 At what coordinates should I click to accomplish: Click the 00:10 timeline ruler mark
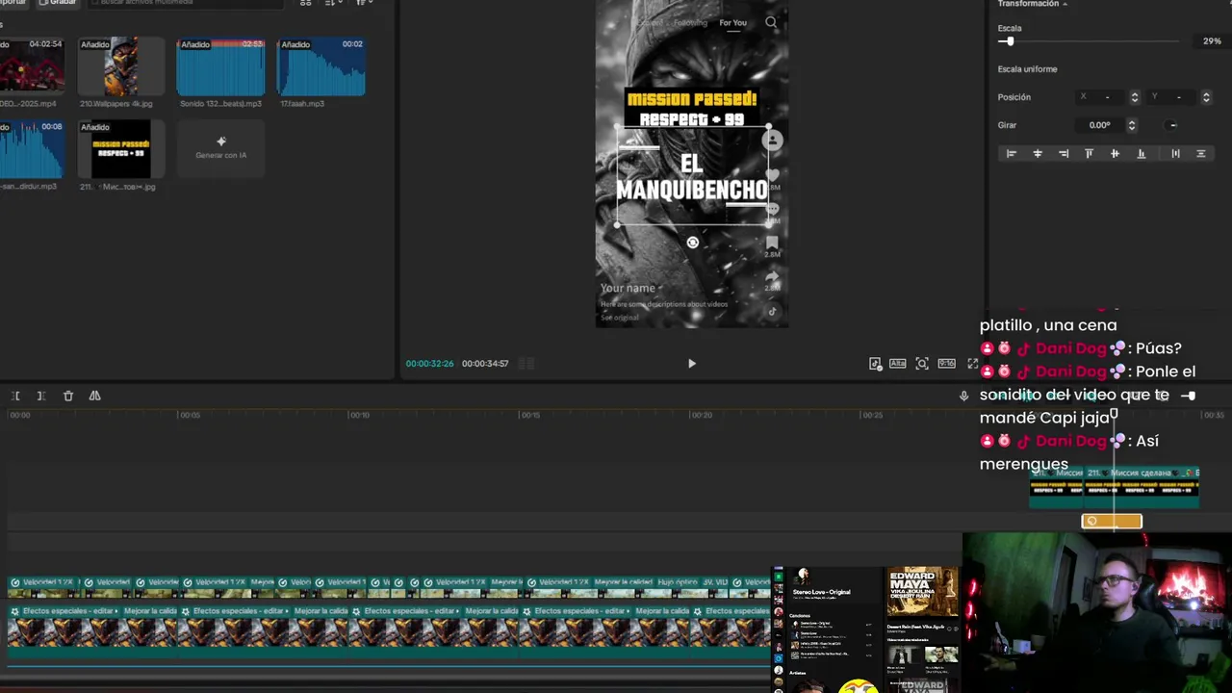pyautogui.click(x=359, y=415)
